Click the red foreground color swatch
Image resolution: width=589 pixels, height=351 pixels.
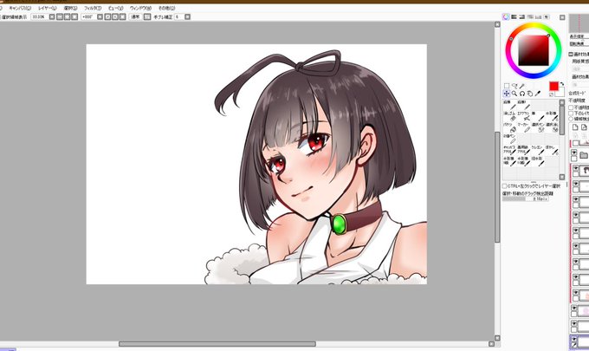[553, 86]
